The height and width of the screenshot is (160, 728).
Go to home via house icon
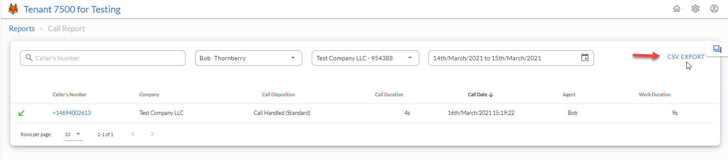tap(676, 9)
